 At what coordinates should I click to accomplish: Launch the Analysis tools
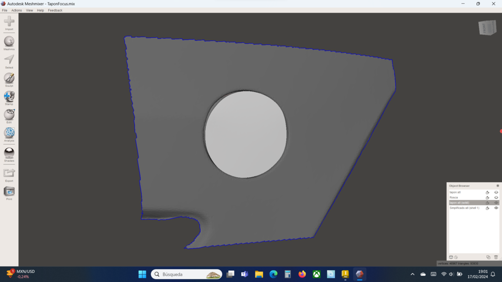9,134
